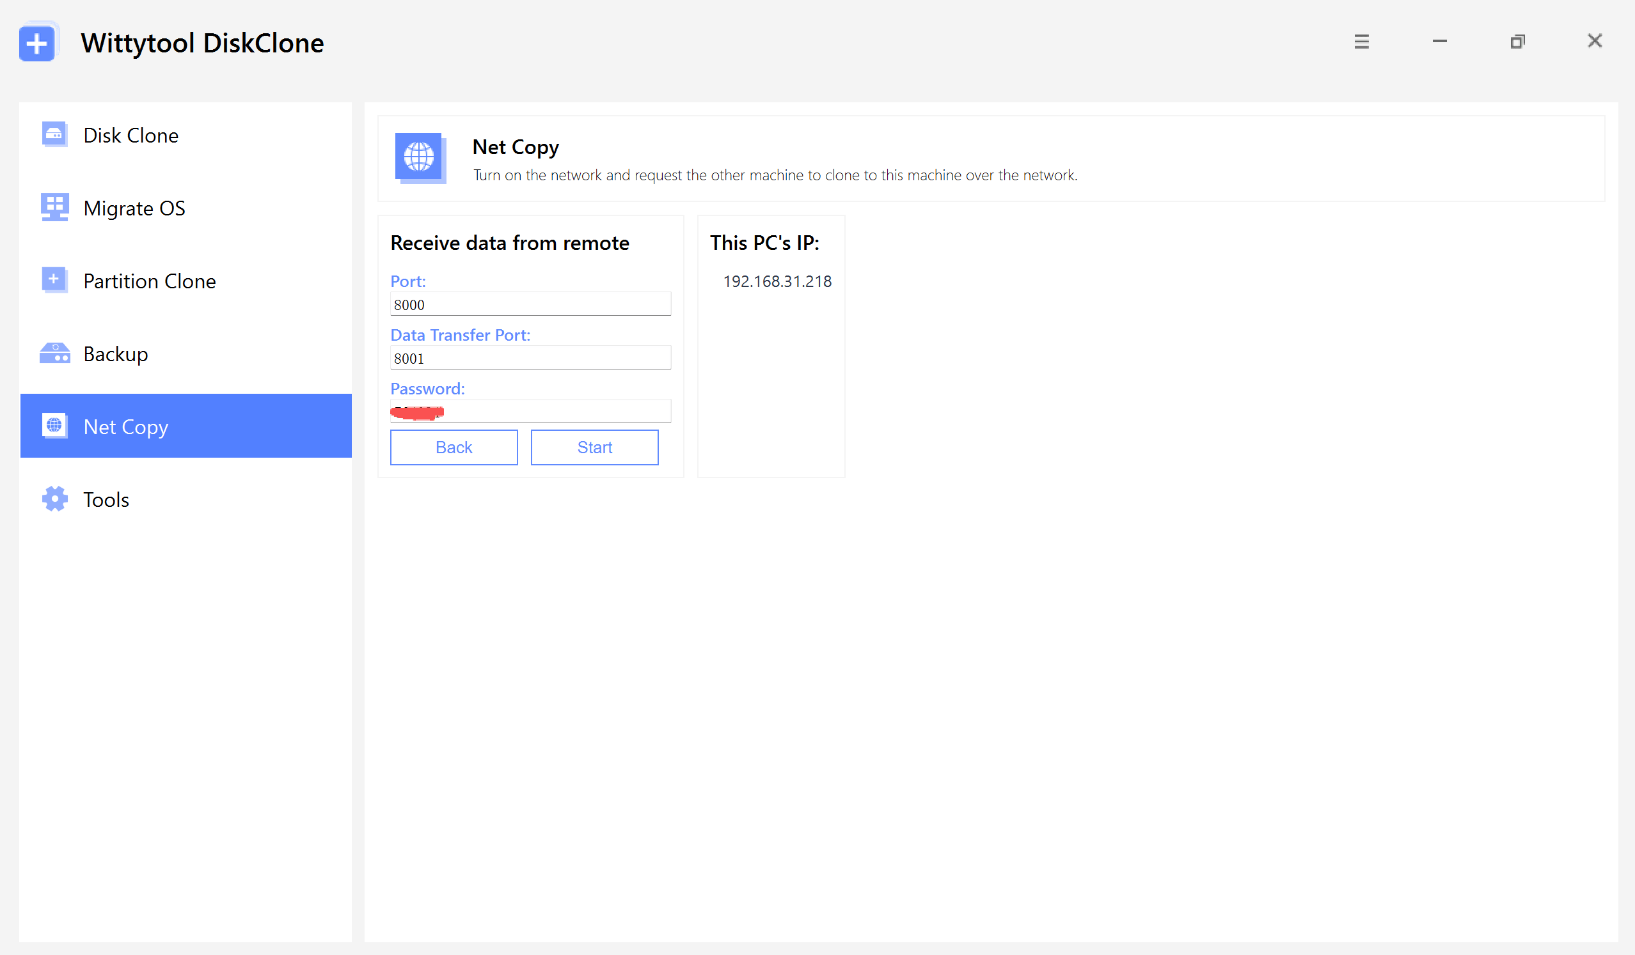Click the IP address 192.168.31.218
1635x955 pixels.
click(777, 281)
